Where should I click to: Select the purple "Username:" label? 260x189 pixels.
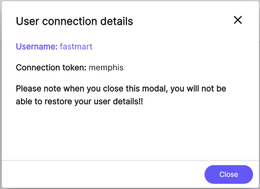coord(36,46)
